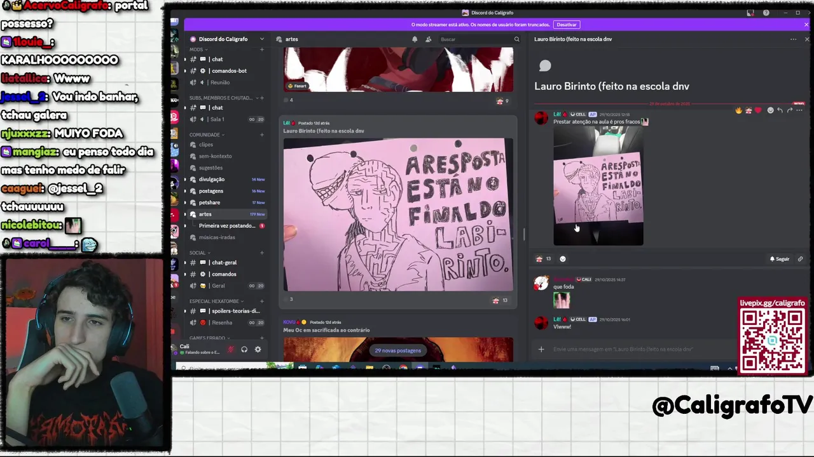The width and height of the screenshot is (814, 457).
Task: Open the comandos channel under SOCIAL
Action: [228, 274]
